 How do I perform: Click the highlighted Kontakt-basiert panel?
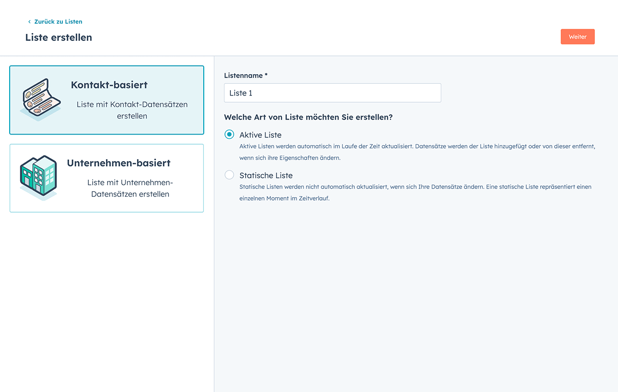click(106, 100)
